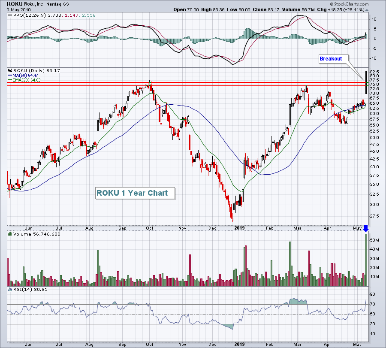
Task: Click the 9-May-2019 date label
Action: point(19,9)
